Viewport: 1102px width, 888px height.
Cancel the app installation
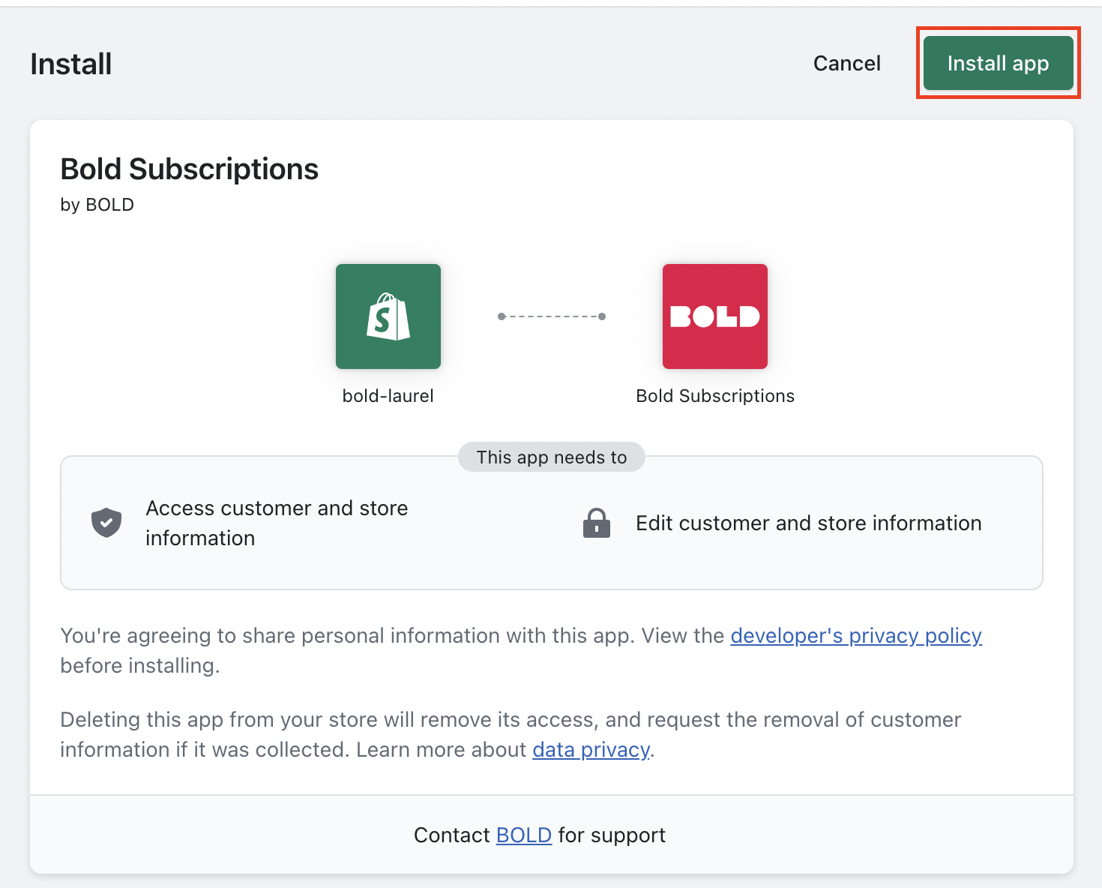click(x=847, y=63)
